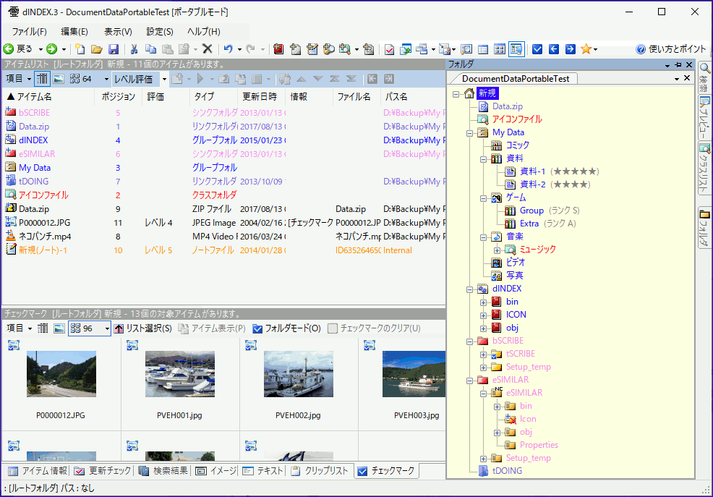Image resolution: width=713 pixels, height=497 pixels.
Task: Open a file using the yellow folder icon
Action: pos(96,49)
